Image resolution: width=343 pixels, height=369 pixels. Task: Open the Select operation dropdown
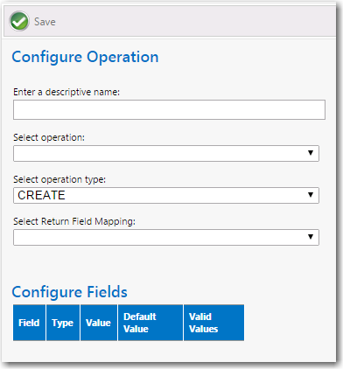(x=166, y=153)
